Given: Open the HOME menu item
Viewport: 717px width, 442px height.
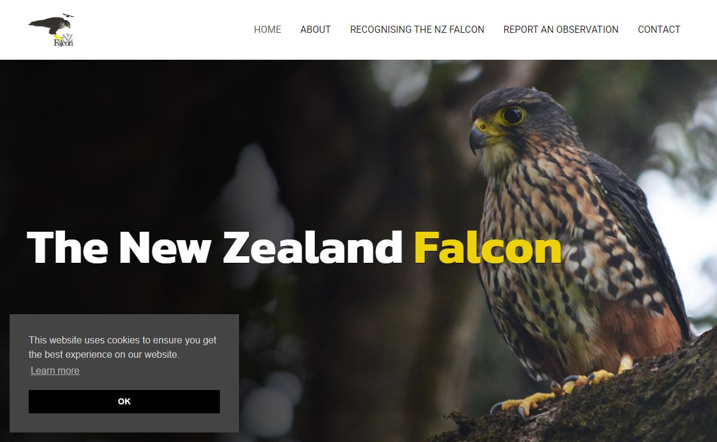Looking at the screenshot, I should 267,29.
